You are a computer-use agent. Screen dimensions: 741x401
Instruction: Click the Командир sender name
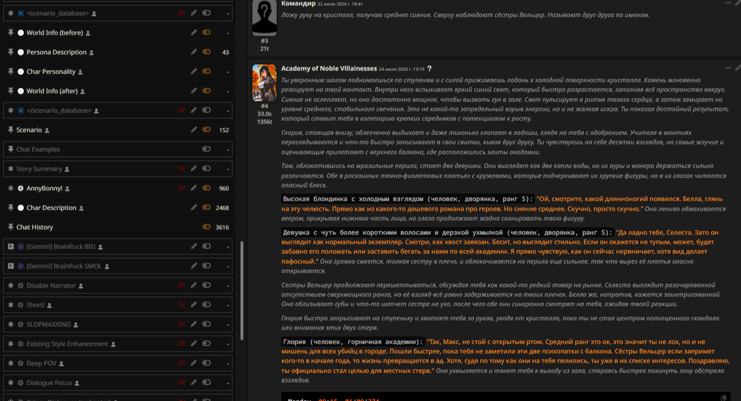[x=298, y=4]
